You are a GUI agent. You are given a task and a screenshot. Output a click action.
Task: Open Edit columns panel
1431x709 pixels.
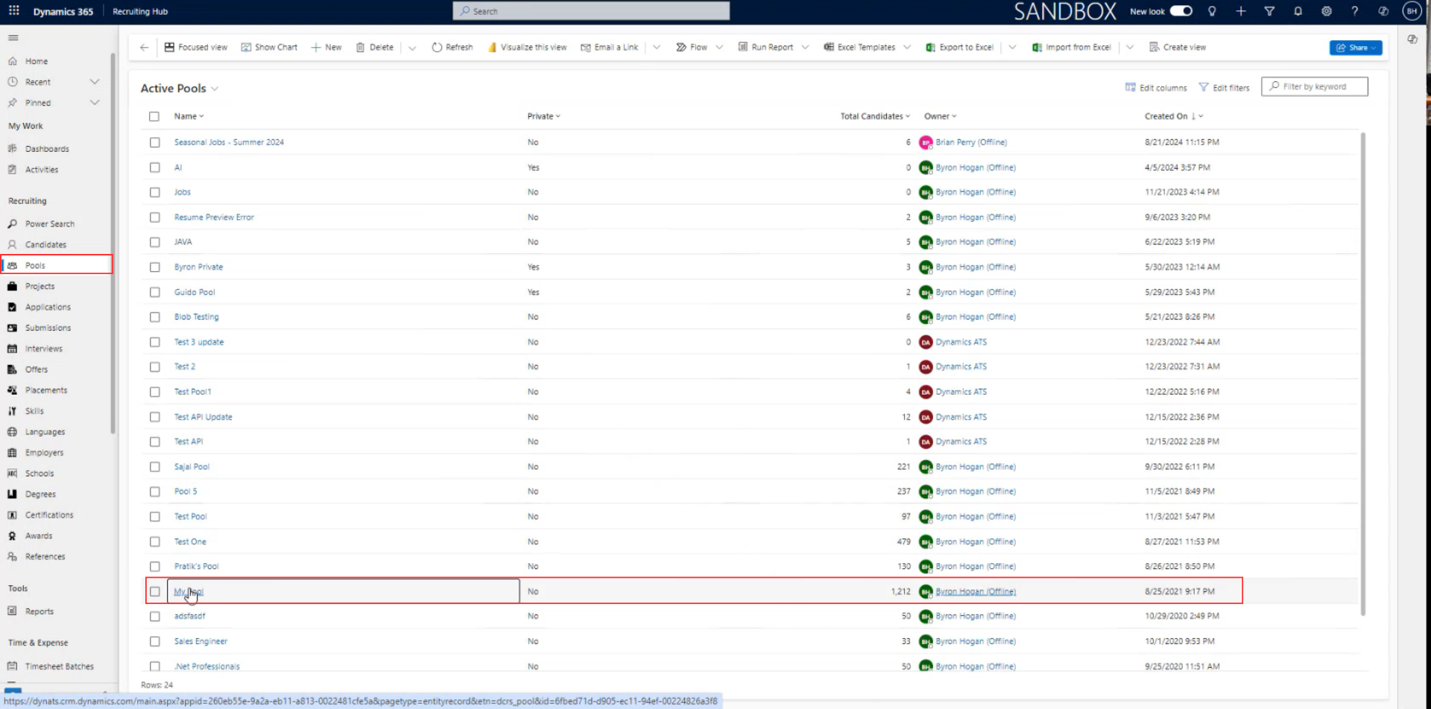[1156, 87]
